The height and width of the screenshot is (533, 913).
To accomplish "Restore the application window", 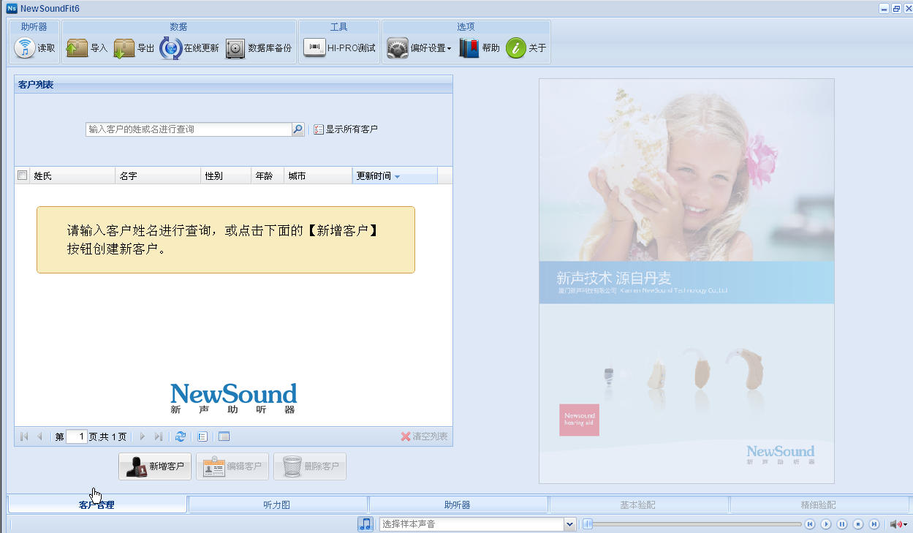I will coord(896,9).
